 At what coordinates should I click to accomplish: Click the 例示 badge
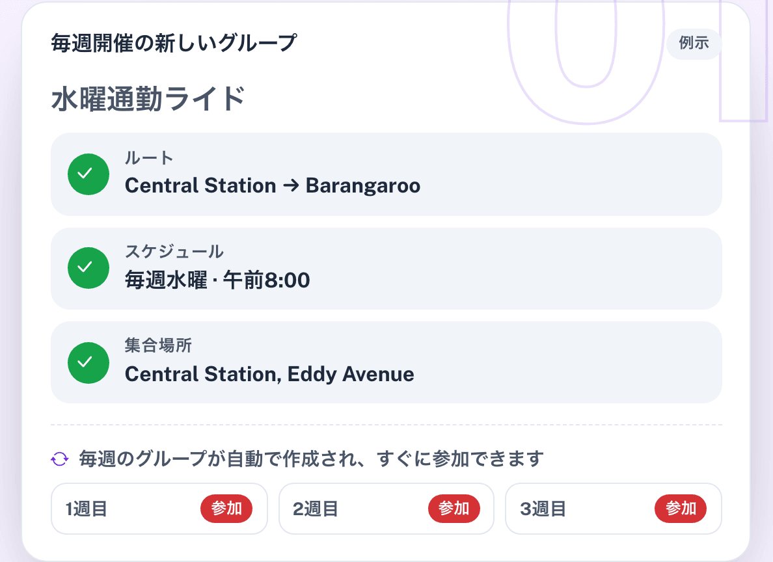694,44
